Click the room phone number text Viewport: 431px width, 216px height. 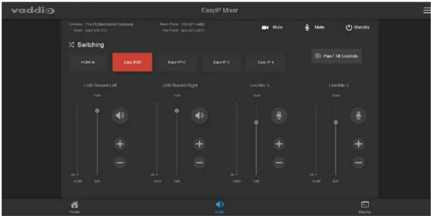click(193, 25)
